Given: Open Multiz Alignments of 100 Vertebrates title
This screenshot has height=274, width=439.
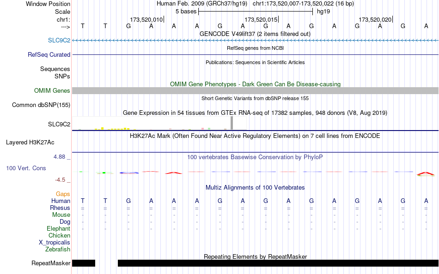Looking at the screenshot, I should coord(255,188).
